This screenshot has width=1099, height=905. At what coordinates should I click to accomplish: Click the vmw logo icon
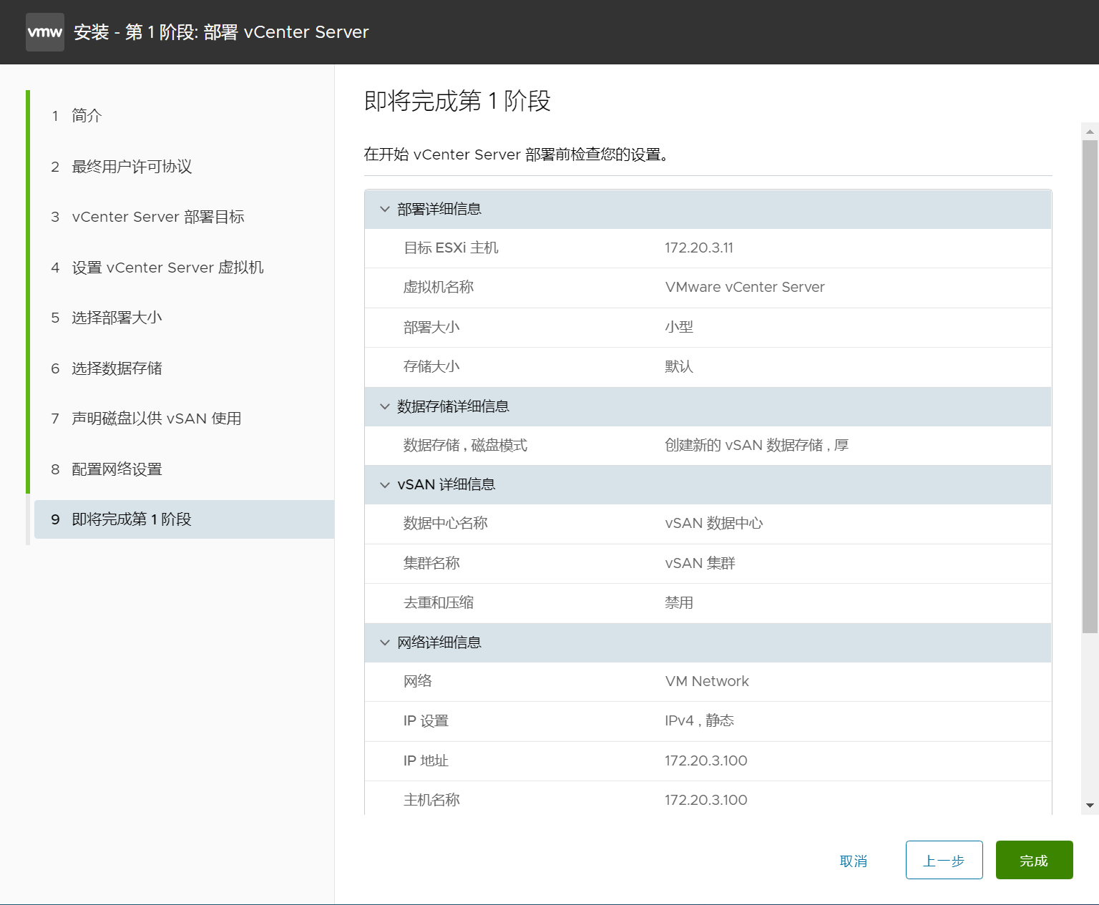(x=45, y=32)
